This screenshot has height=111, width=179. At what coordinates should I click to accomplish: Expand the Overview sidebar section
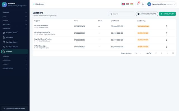pos(15,13)
